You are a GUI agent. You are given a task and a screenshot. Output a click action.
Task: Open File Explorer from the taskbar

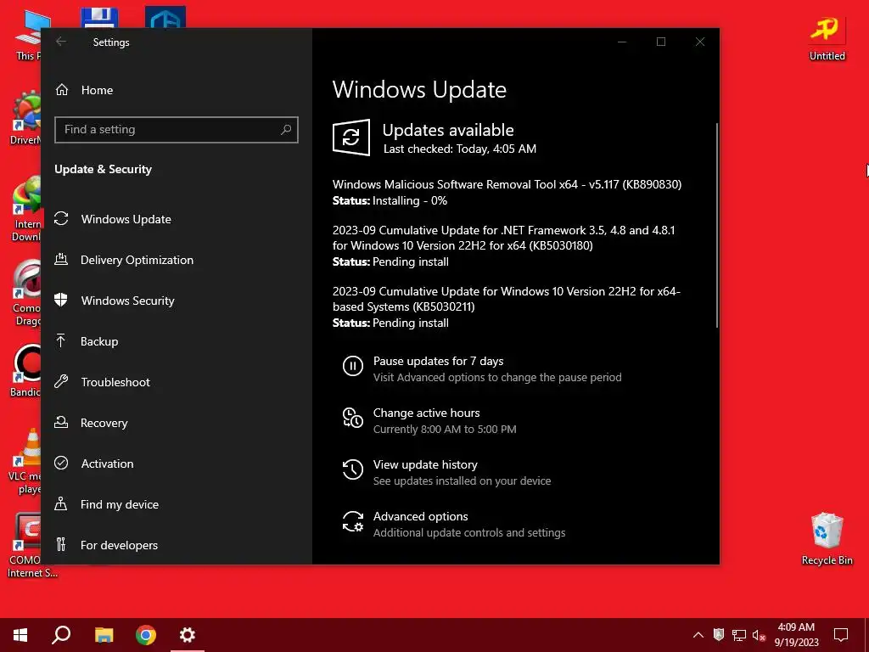(x=104, y=635)
